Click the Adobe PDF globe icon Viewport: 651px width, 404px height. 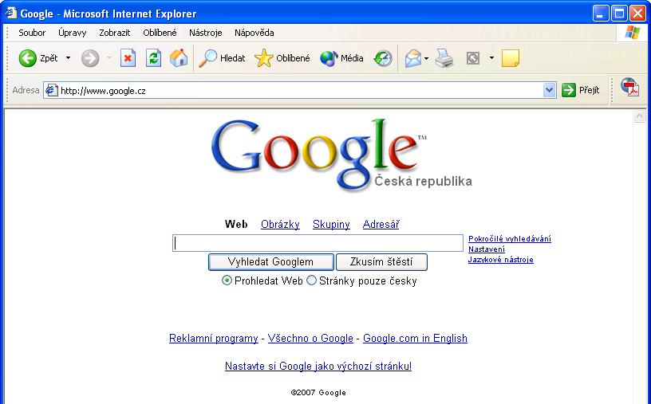pos(629,87)
